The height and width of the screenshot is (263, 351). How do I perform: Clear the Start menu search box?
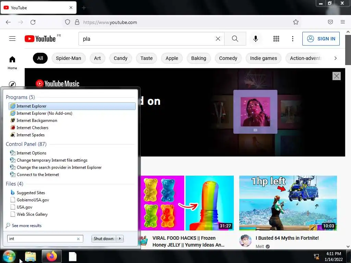(x=78, y=239)
